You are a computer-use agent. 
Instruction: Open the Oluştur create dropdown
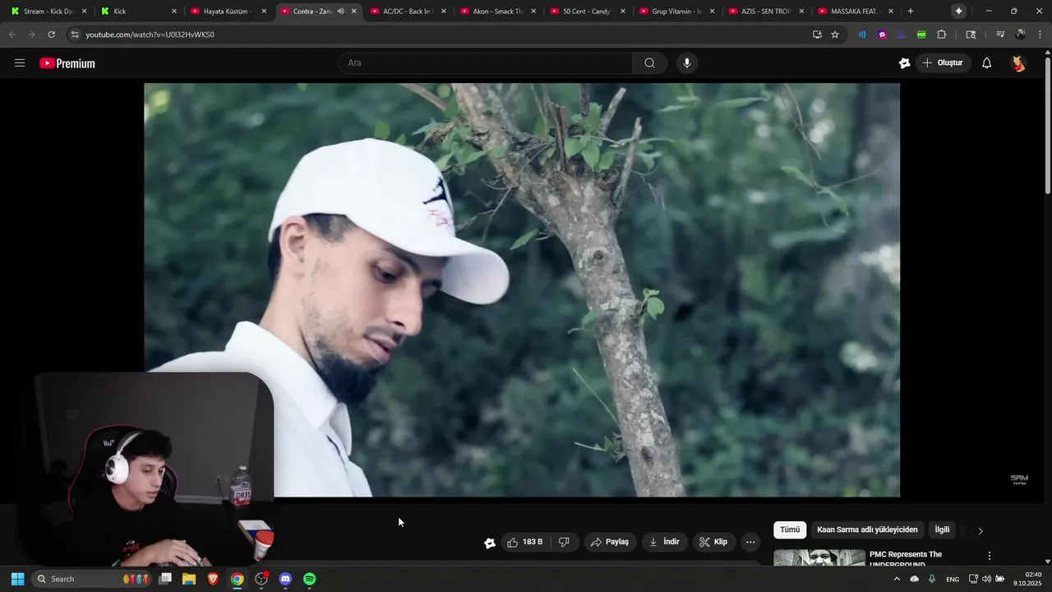pyautogui.click(x=943, y=63)
